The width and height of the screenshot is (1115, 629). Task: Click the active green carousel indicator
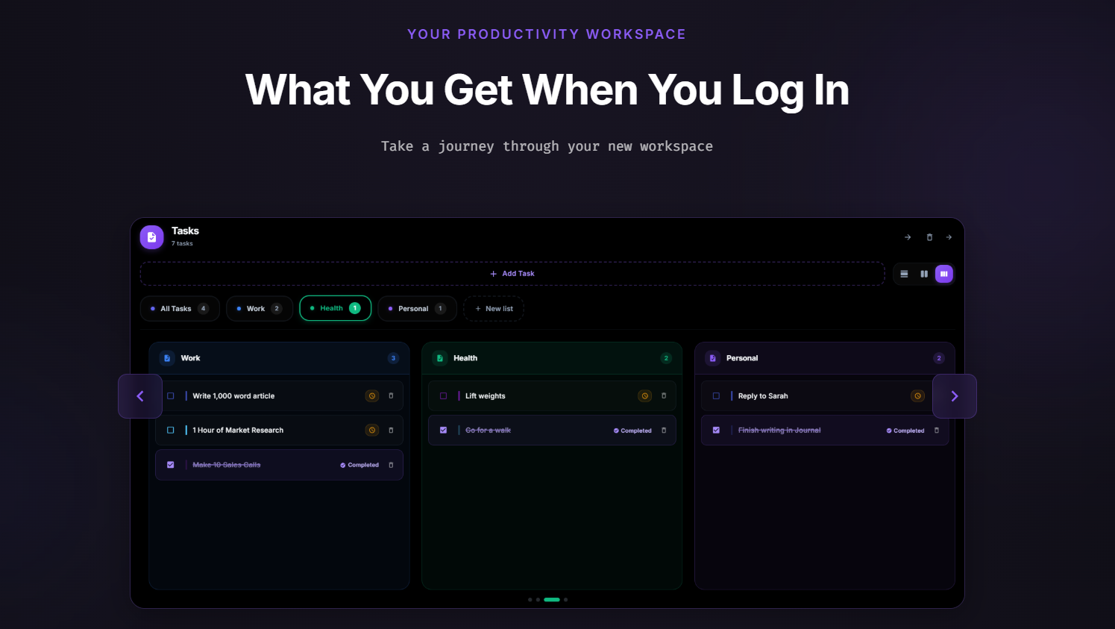coord(552,600)
